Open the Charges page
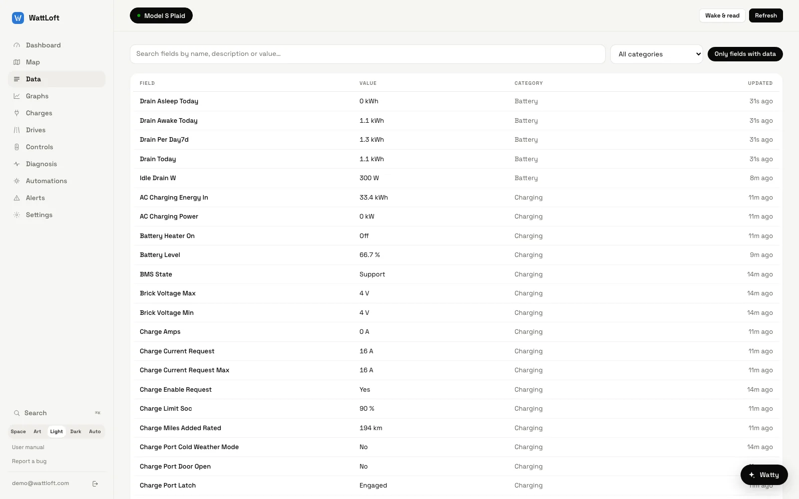799x499 pixels. 57,113
